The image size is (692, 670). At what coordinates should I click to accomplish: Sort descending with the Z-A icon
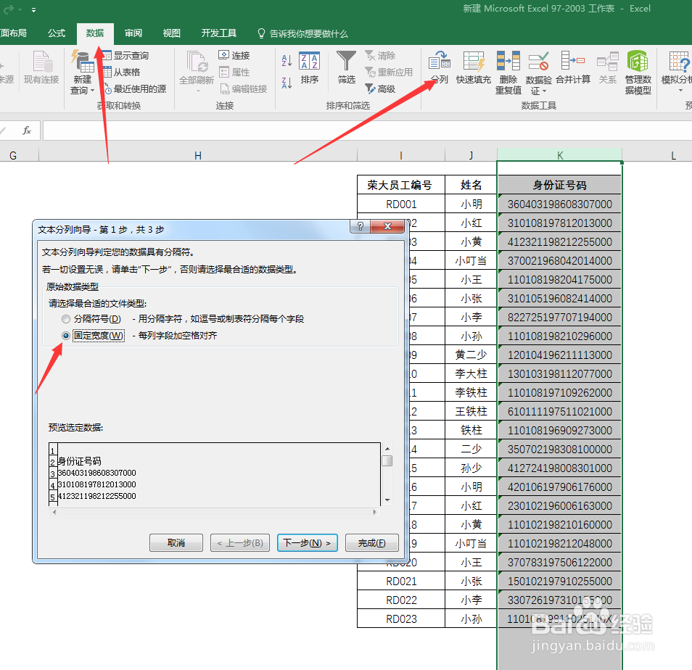[x=287, y=83]
